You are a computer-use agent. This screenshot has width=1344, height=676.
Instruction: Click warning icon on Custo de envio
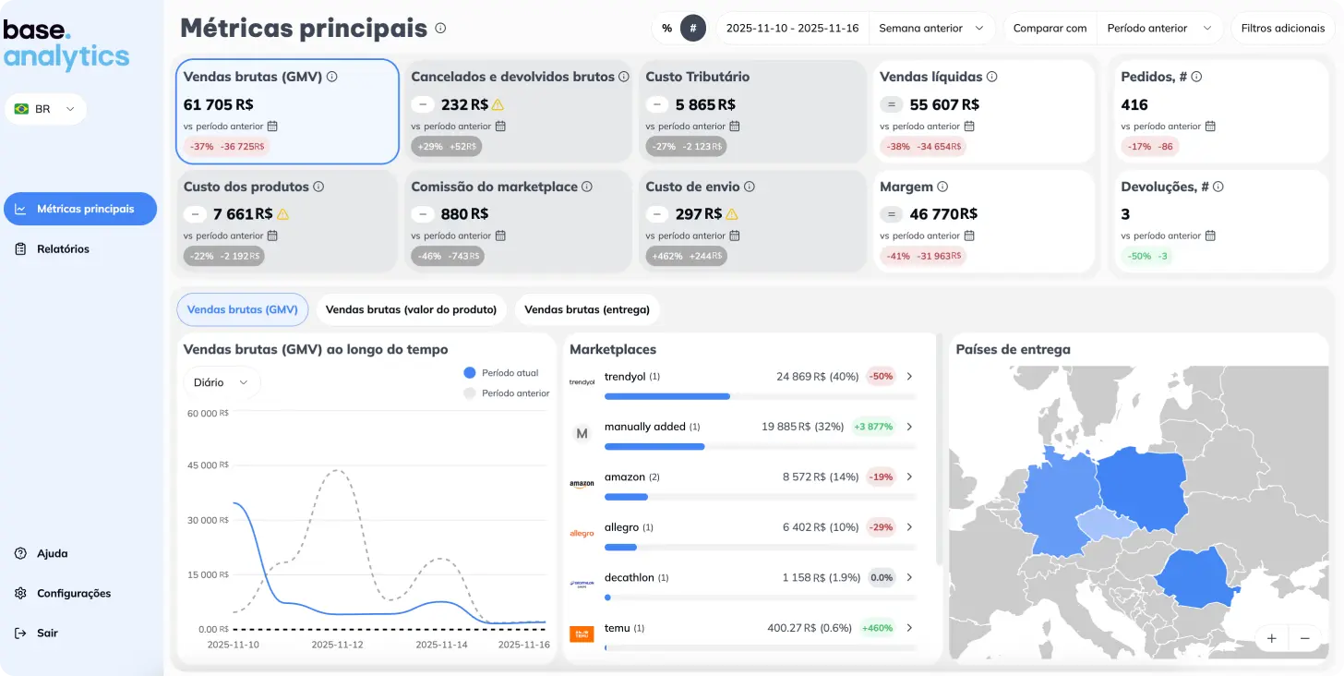coord(731,214)
